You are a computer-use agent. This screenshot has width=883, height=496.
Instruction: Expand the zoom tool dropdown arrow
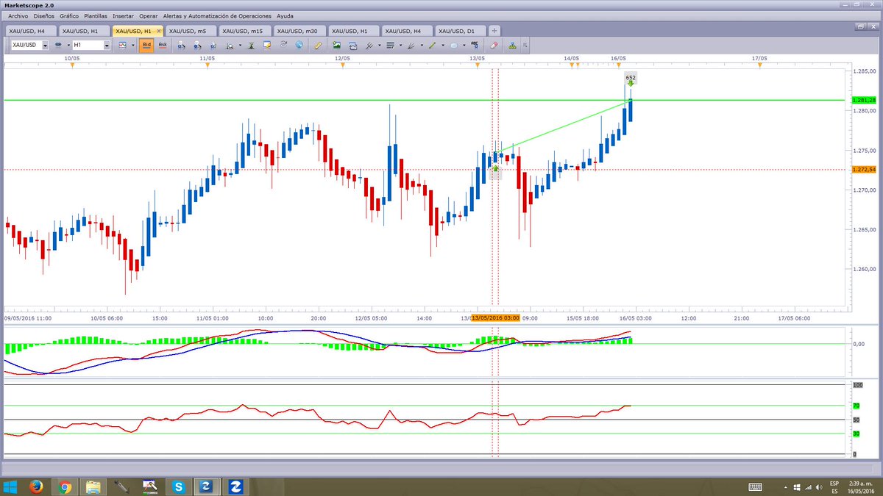[241, 45]
